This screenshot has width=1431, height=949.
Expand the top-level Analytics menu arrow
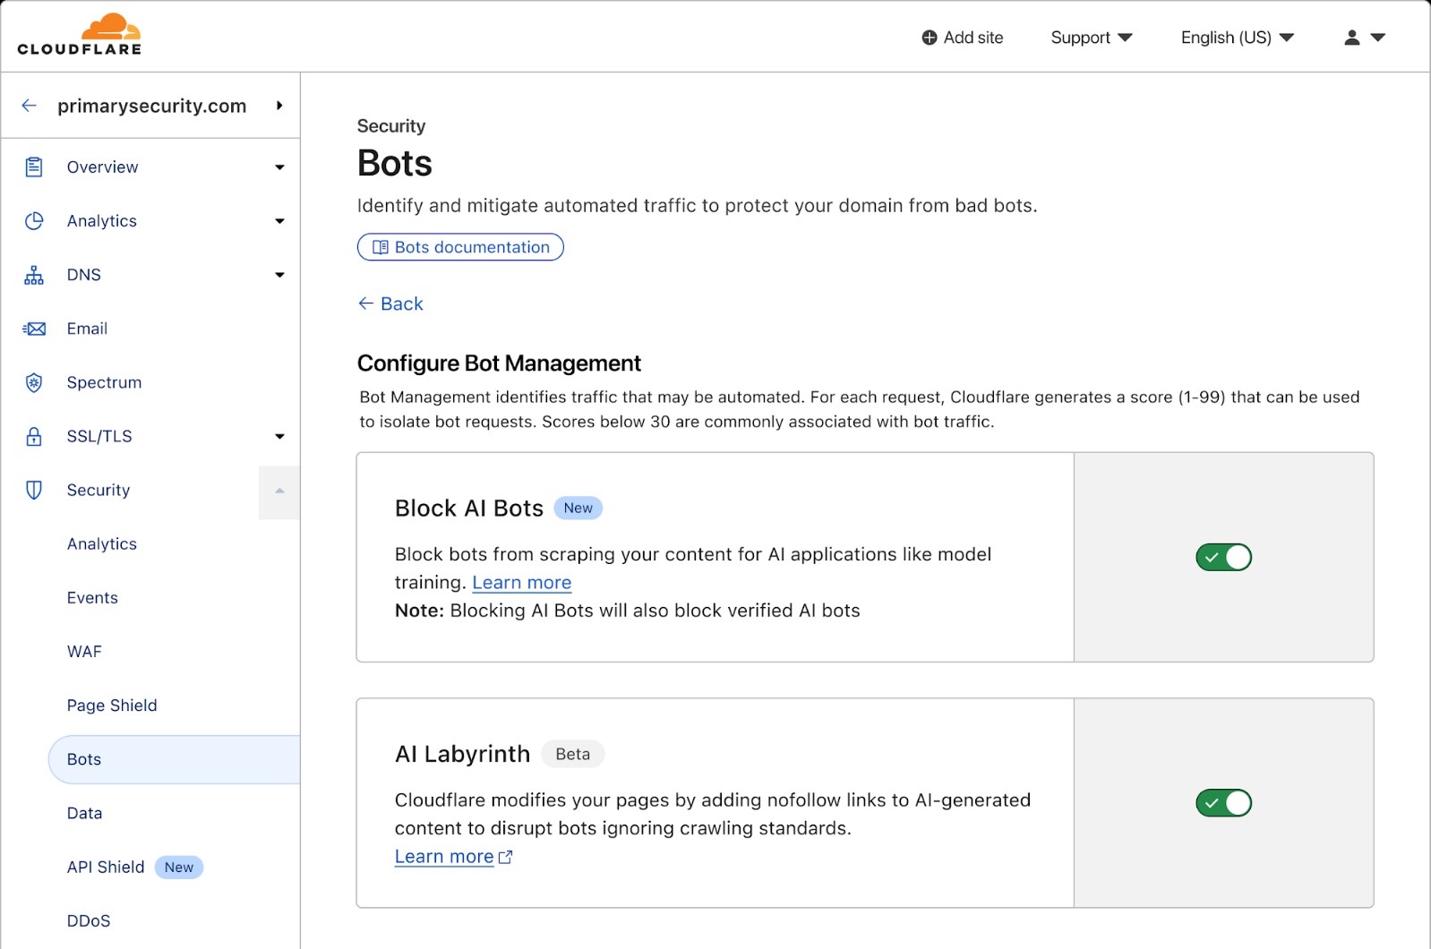click(279, 221)
